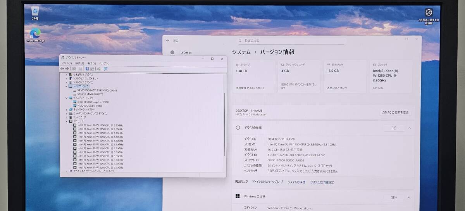The height and width of the screenshot is (211, 465).
Task: Click the 設定の検索 search field
Action: [292, 41]
